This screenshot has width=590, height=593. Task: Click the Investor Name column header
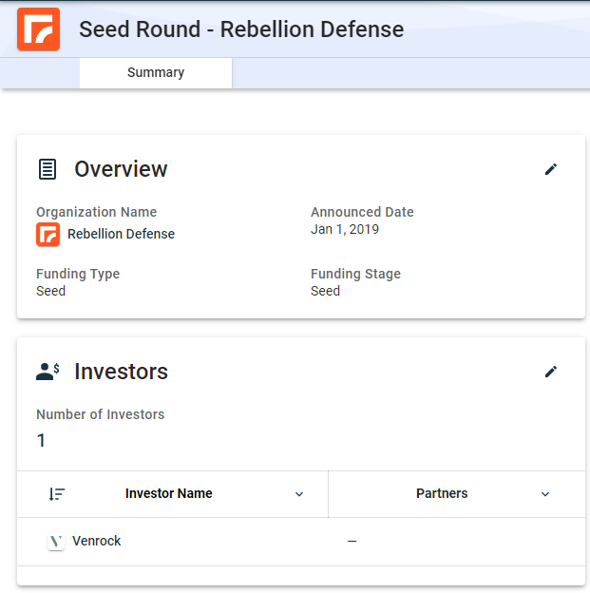click(169, 493)
